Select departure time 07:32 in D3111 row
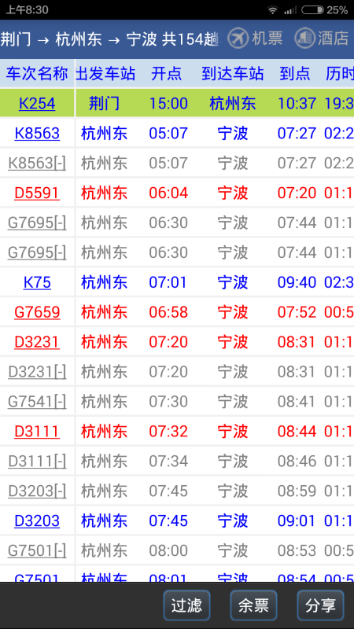Screen dimensions: 354x629 (x=168, y=431)
